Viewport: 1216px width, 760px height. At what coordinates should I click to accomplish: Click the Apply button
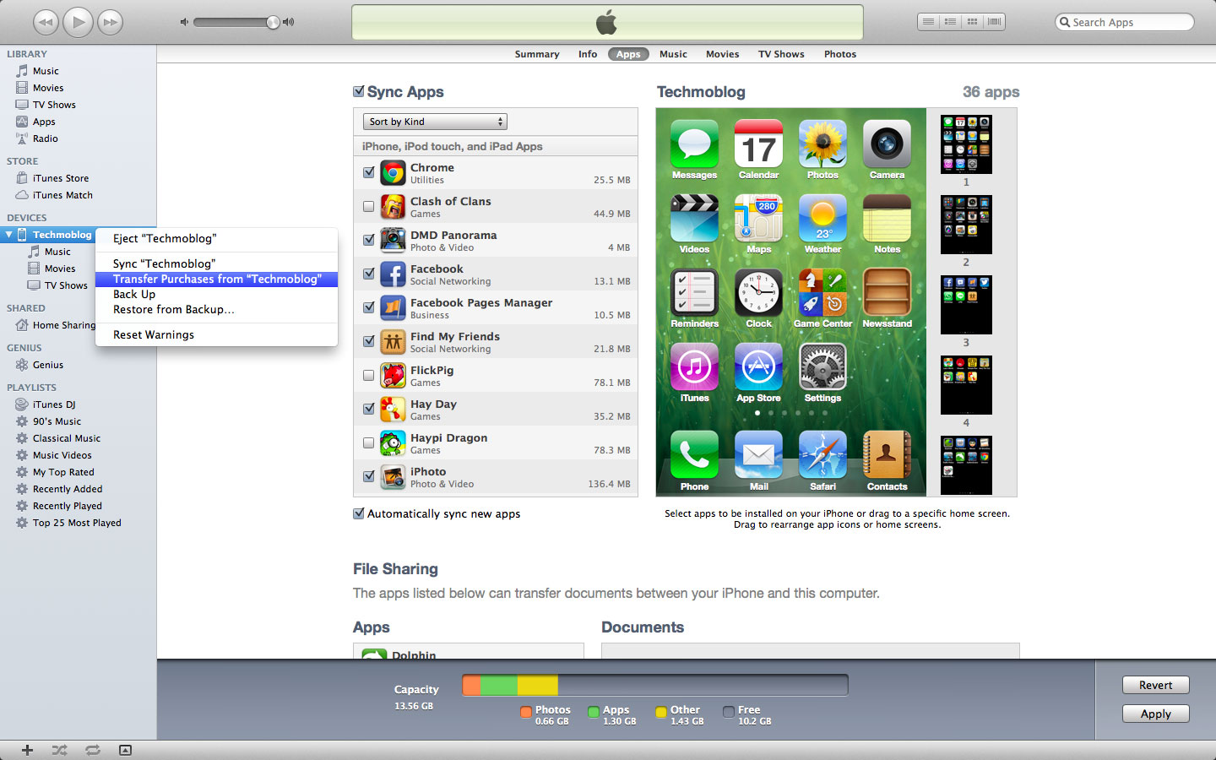click(1155, 714)
